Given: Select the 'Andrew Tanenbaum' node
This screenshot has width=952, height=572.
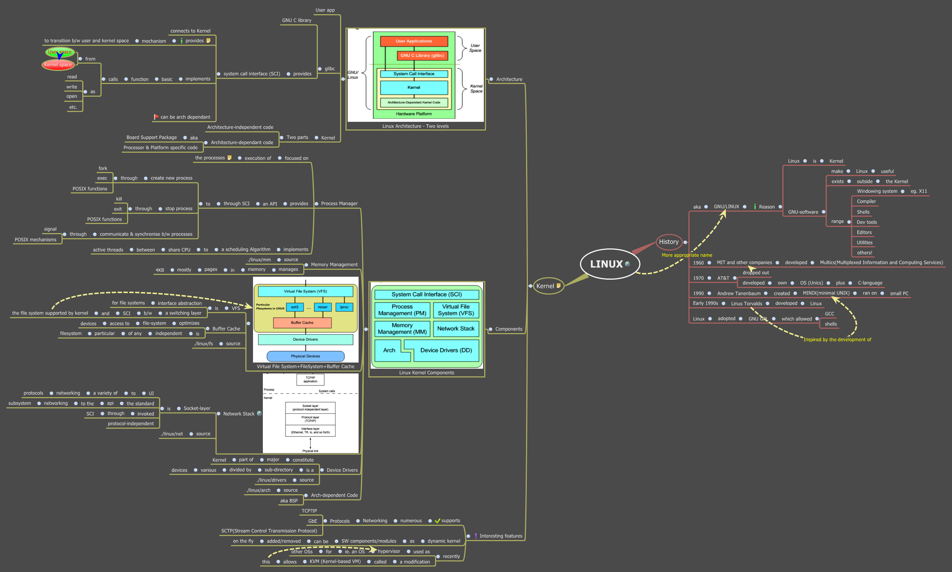Looking at the screenshot, I should point(739,293).
